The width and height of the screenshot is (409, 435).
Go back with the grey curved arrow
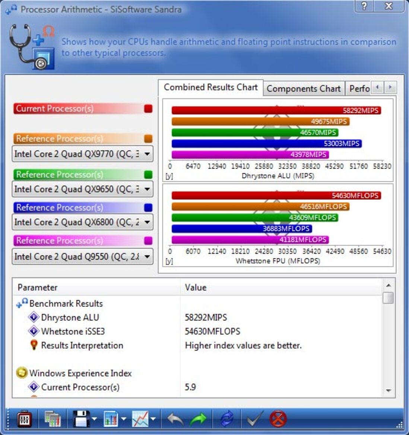tap(175, 419)
